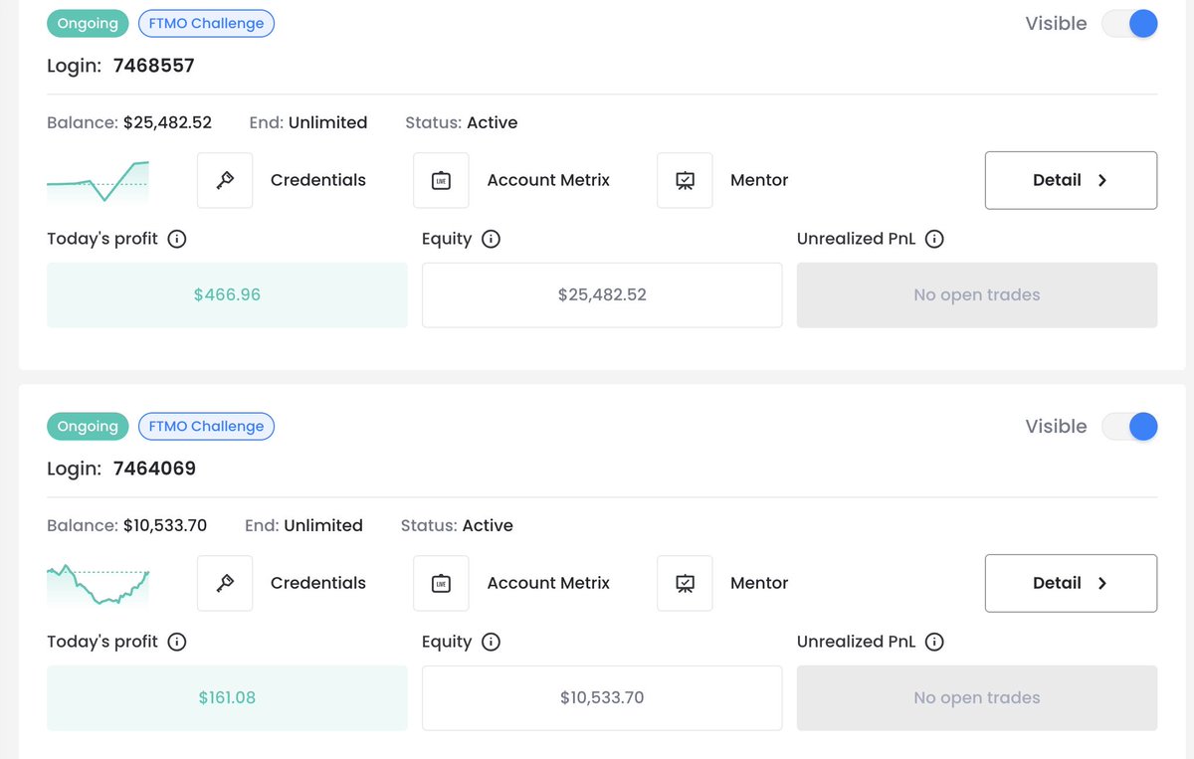Click info icon beside Unrealized PnL for 7468557
The width and height of the screenshot is (1194, 759).
(x=934, y=239)
